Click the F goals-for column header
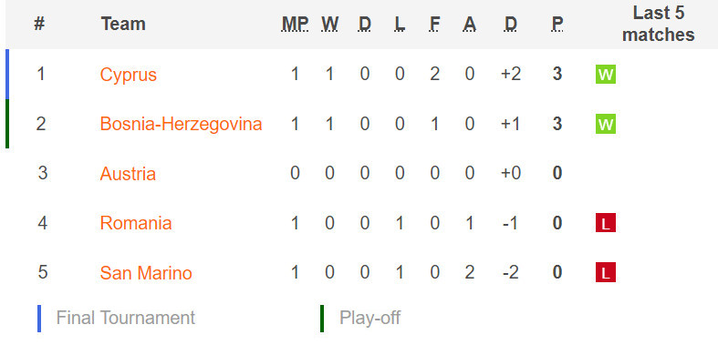The height and width of the screenshot is (345, 718). [x=434, y=24]
